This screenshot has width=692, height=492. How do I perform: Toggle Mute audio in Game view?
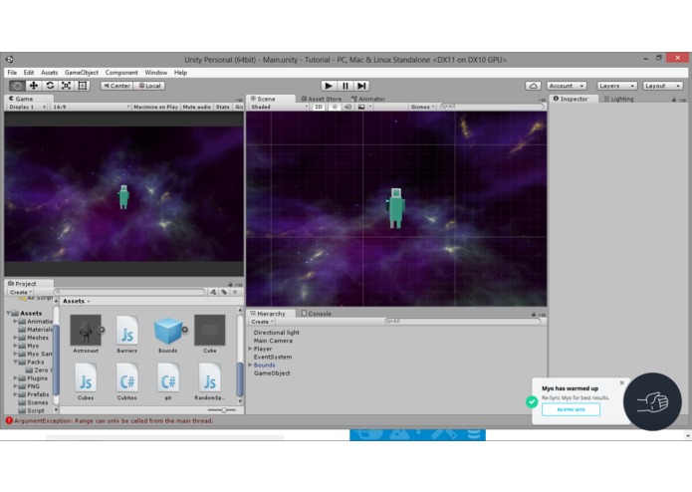click(x=196, y=107)
